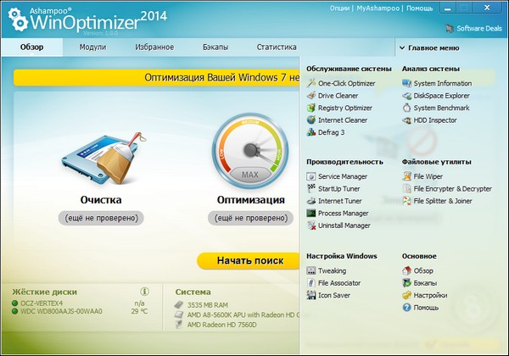Open the Defrag 3 tool
Screen dimensions: 509x356
331,132
